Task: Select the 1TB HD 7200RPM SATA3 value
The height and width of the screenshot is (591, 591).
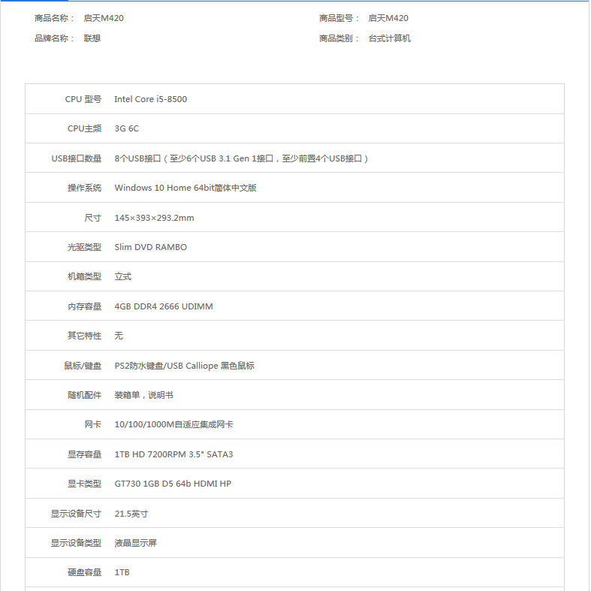Action: pyautogui.click(x=173, y=454)
